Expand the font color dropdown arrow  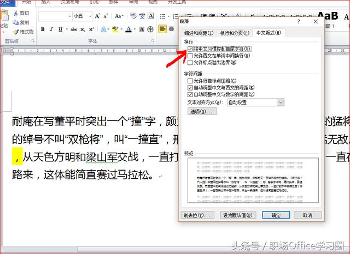[x=135, y=29]
